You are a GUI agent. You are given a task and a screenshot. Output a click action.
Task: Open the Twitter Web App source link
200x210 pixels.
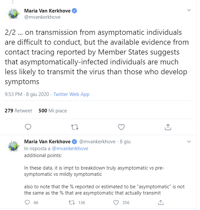point(71,94)
